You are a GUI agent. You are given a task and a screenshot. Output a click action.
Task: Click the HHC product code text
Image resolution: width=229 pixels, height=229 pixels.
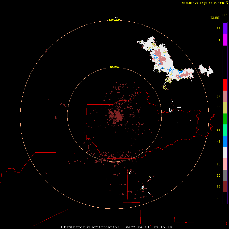(x=224, y=15)
